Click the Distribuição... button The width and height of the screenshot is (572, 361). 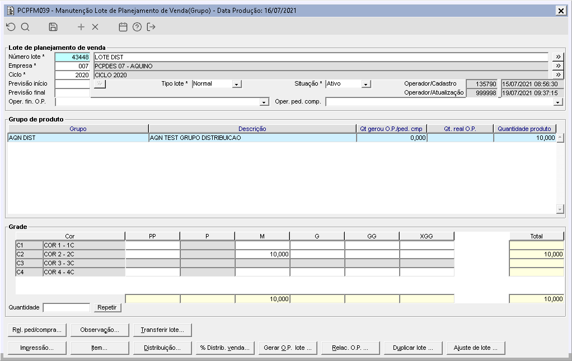click(162, 348)
